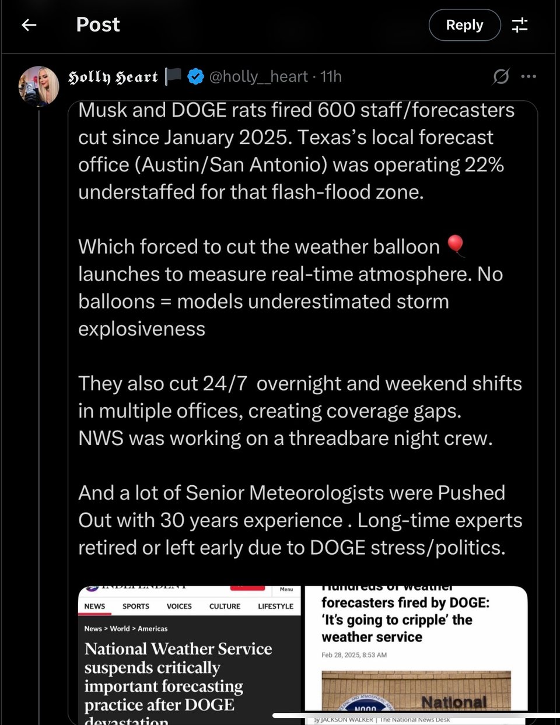This screenshot has height=725, width=560.
Task: Expand the Menu link in the Independent header
Action: [286, 589]
